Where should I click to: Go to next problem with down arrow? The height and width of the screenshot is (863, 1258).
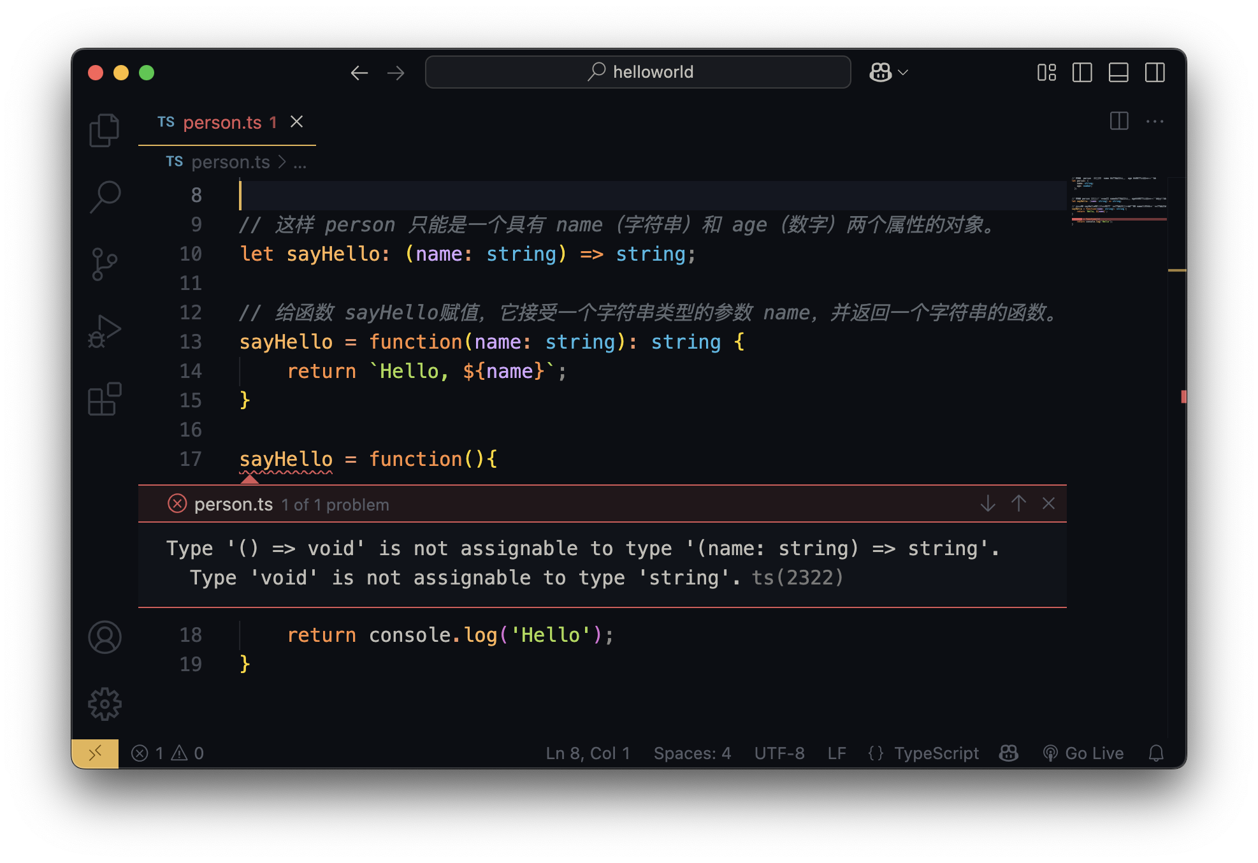(988, 504)
